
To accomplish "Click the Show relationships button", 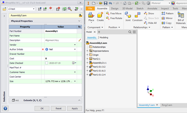I will coord(149,13).
